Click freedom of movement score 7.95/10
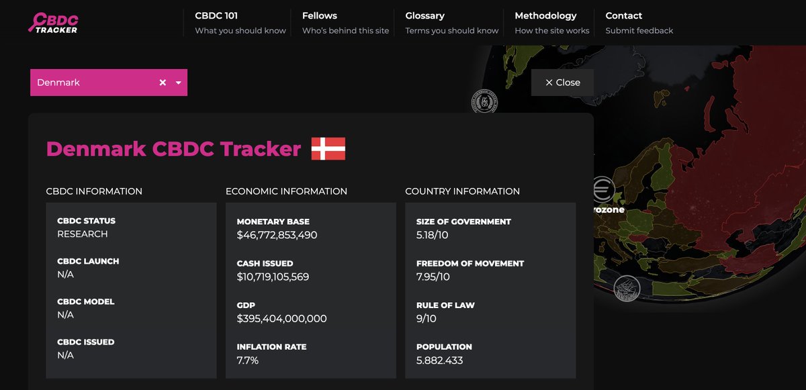 pos(433,277)
